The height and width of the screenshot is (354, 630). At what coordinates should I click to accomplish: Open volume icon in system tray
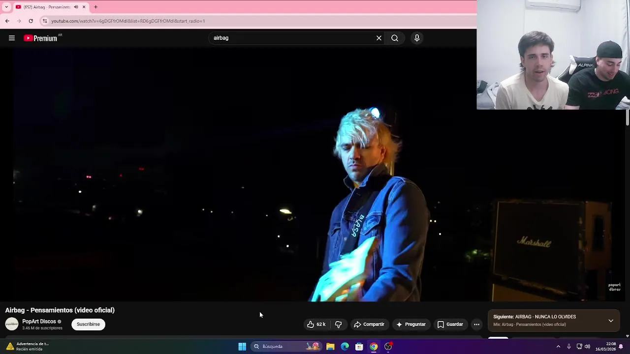(587, 347)
